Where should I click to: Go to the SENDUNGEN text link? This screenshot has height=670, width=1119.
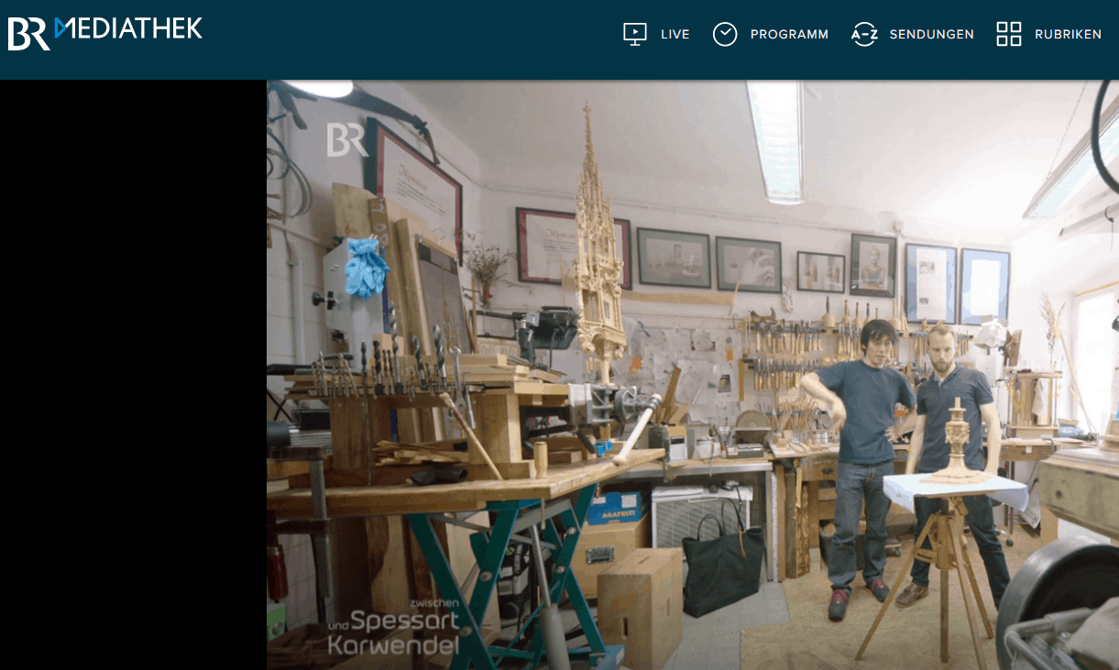[931, 35]
